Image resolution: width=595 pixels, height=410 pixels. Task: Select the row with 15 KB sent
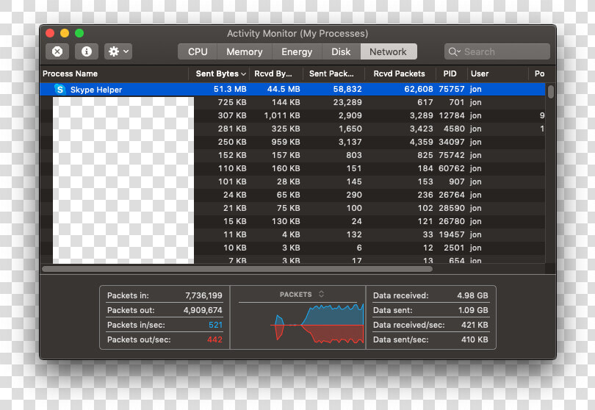292,221
